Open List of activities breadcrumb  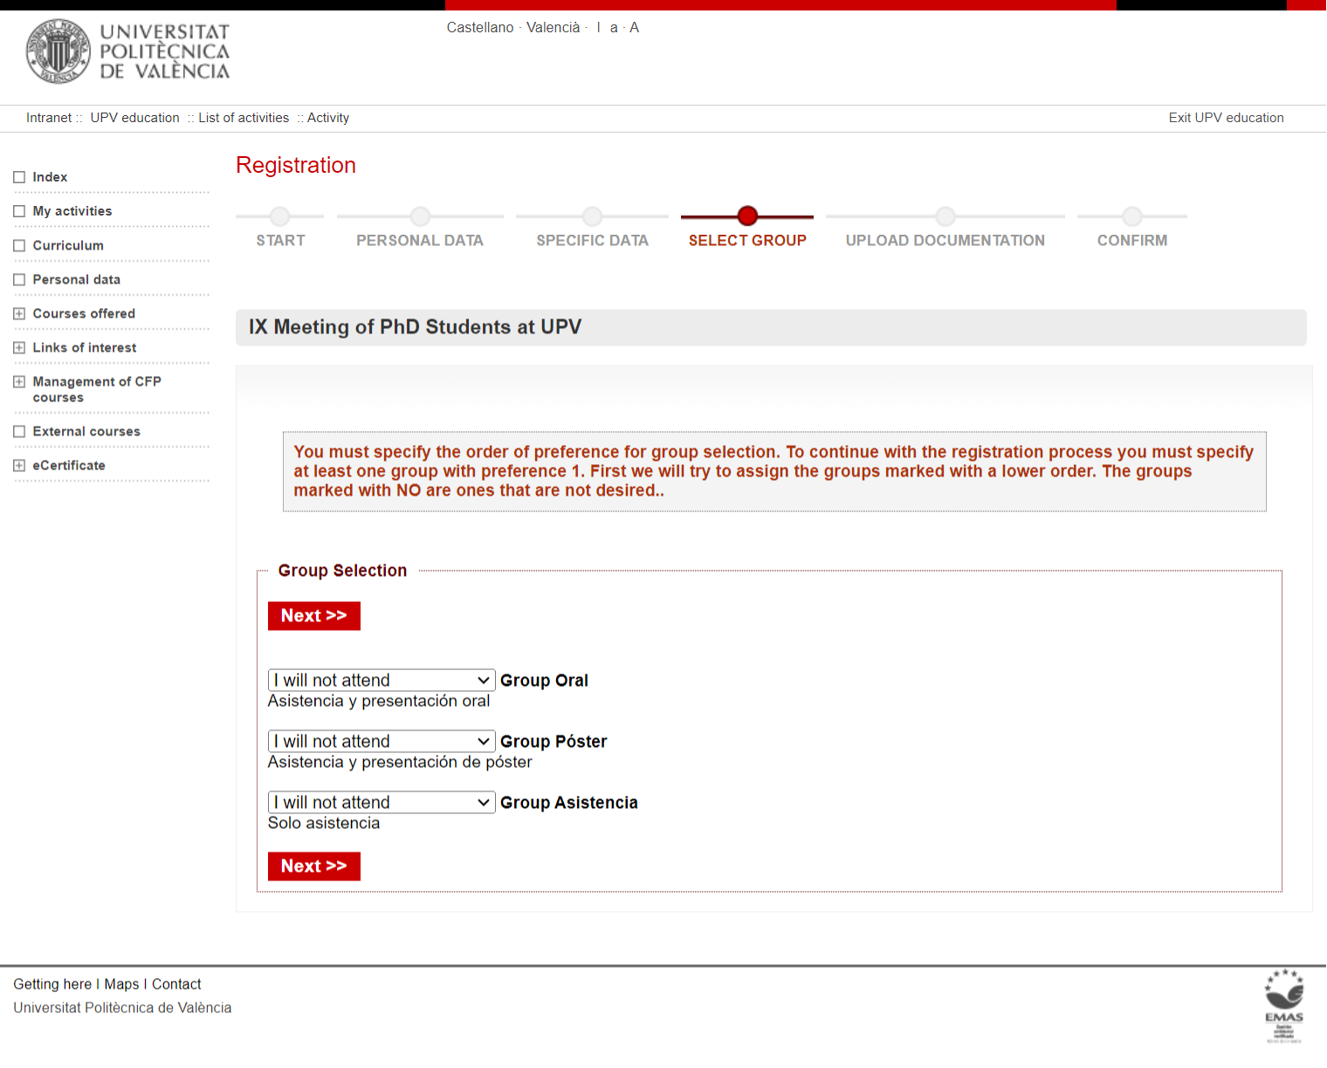(x=244, y=118)
